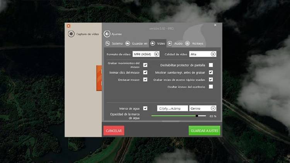Uncheck Grabar teclas de acceso rápido usadas
Image resolution: width=290 pixels, height=163 pixels.
[x=211, y=80]
